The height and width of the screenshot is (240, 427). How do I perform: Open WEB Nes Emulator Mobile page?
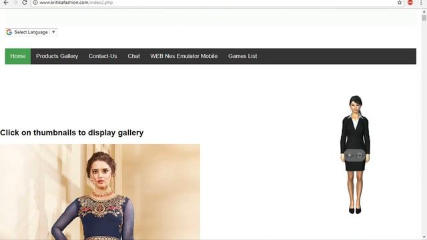[x=184, y=56]
